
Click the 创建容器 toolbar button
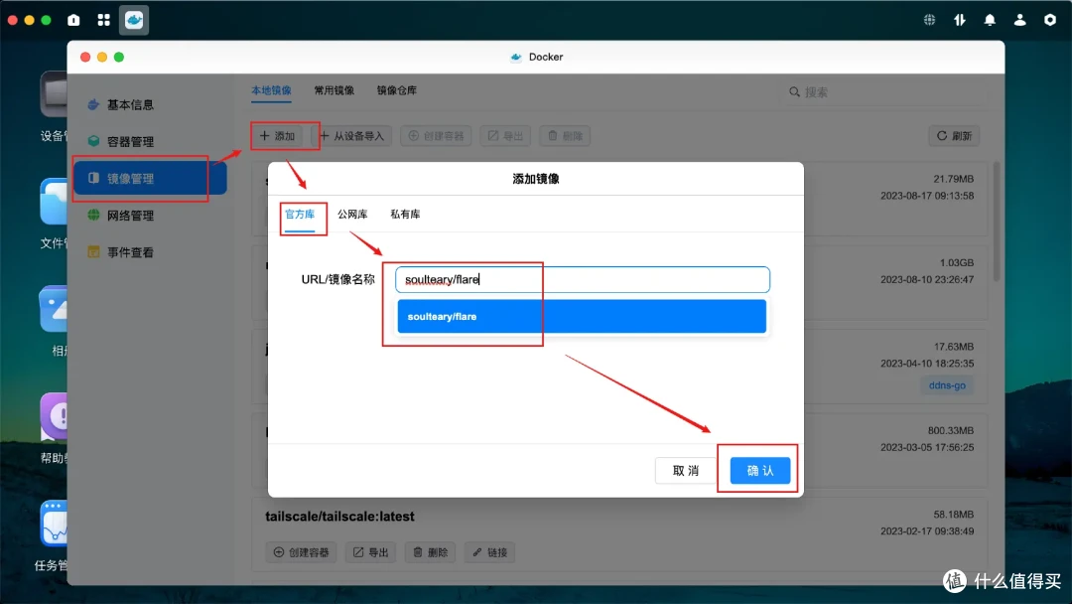tap(436, 135)
